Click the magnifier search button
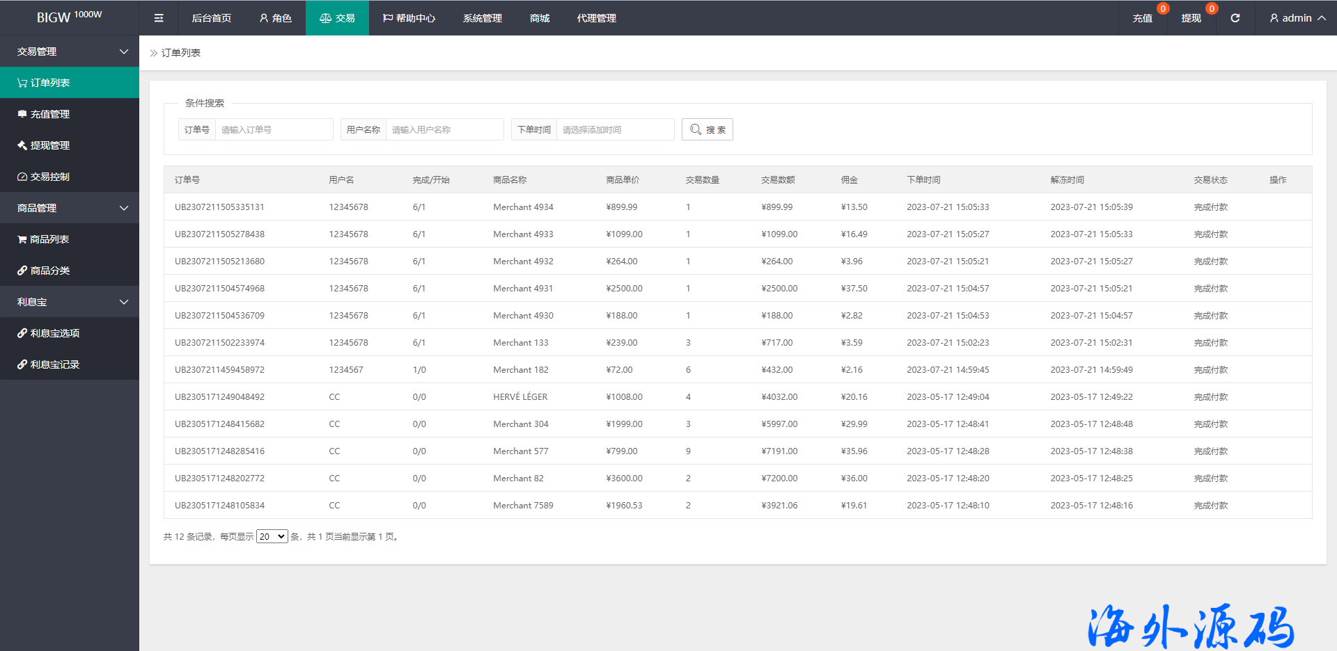The height and width of the screenshot is (651, 1337). pos(707,129)
